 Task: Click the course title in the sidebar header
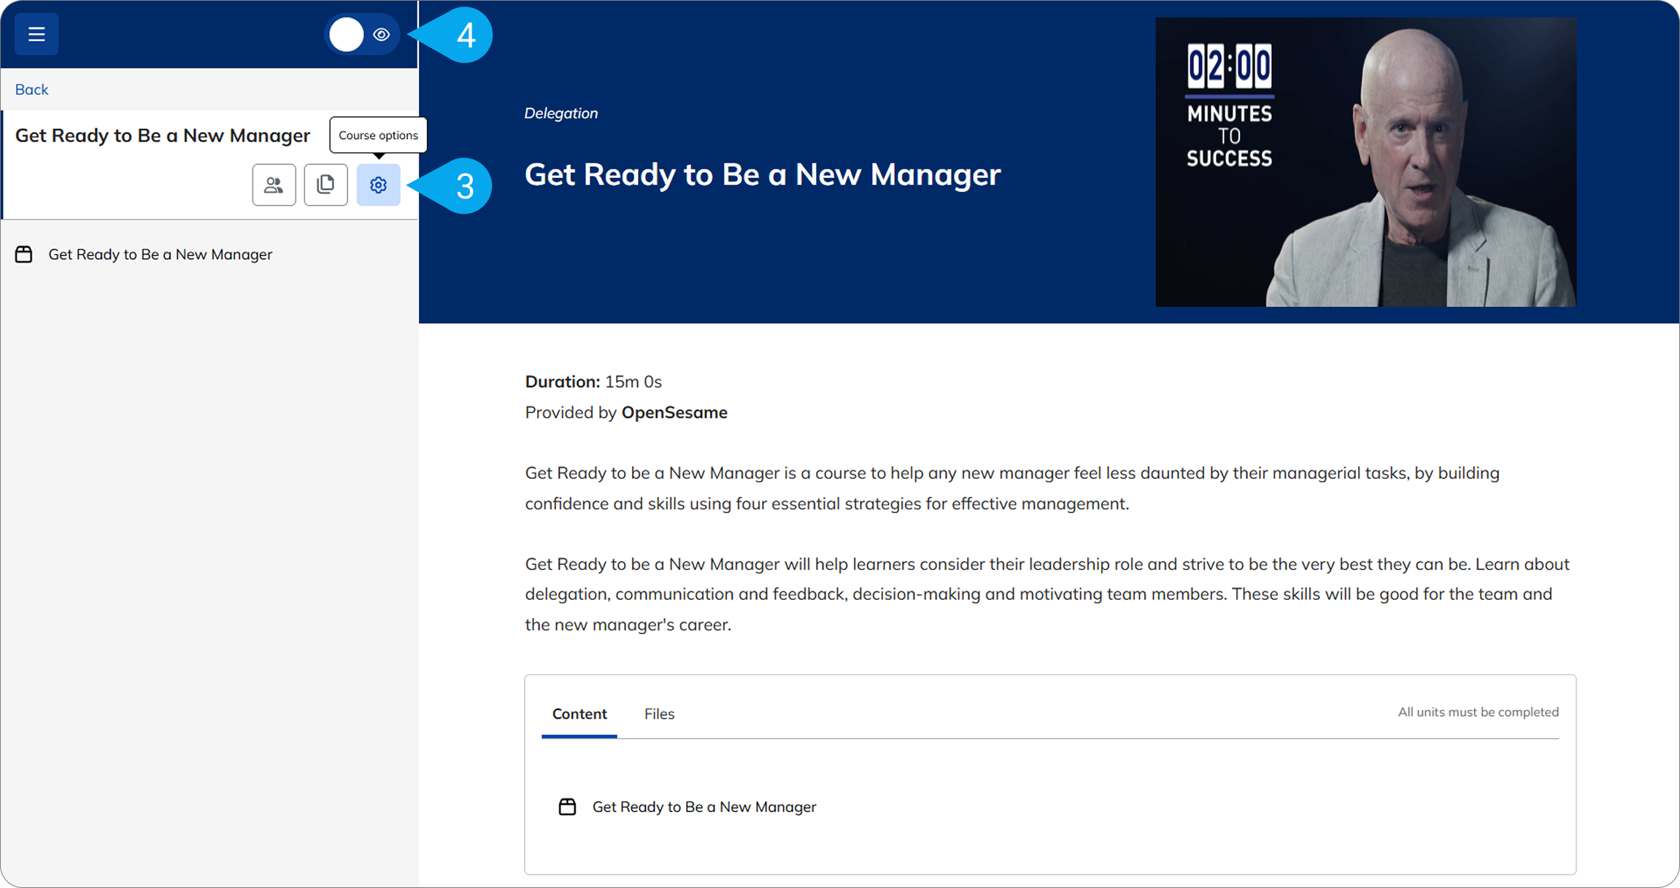pyautogui.click(x=163, y=135)
